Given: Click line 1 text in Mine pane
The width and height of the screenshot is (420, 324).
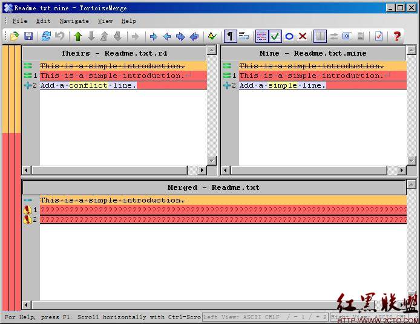Looking at the screenshot, I should [311, 76].
